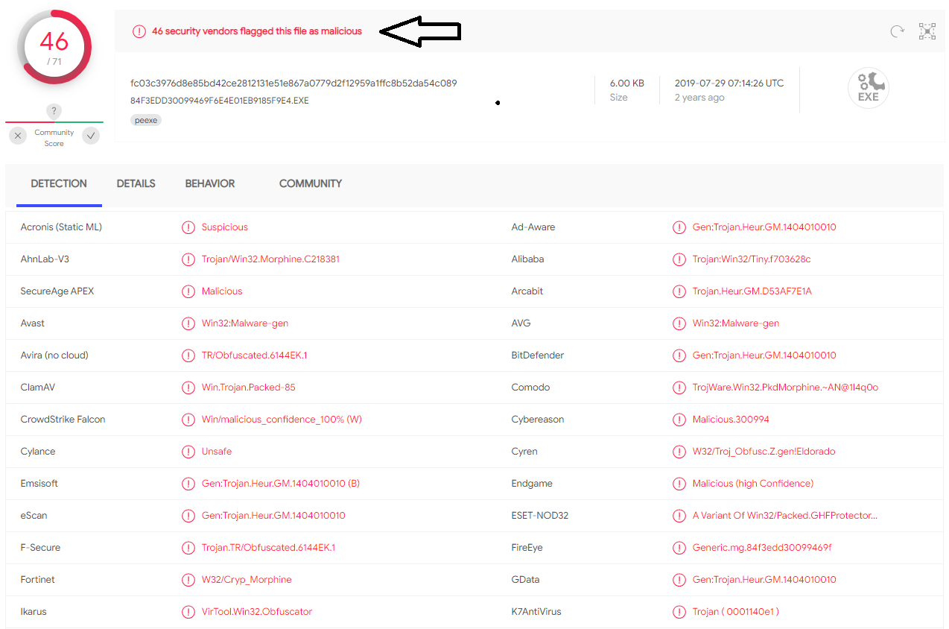The image size is (949, 629).
Task: Click alert icon for Endgame result
Action: pos(679,484)
